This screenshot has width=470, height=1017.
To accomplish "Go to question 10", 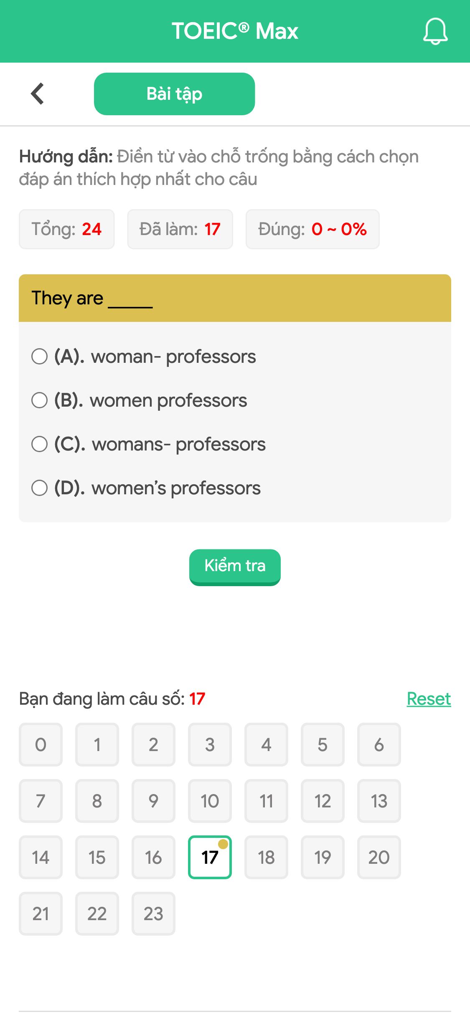I will point(210,801).
